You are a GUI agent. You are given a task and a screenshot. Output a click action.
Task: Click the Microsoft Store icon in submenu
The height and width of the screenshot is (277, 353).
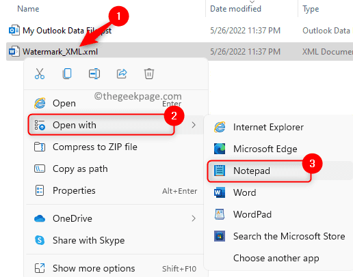click(x=220, y=236)
